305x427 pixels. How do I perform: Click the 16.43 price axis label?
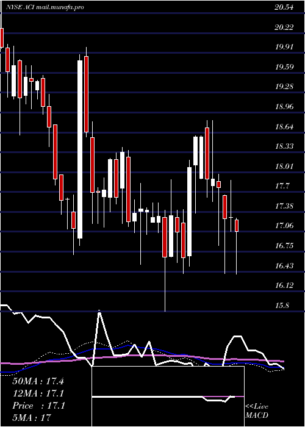(x=284, y=265)
